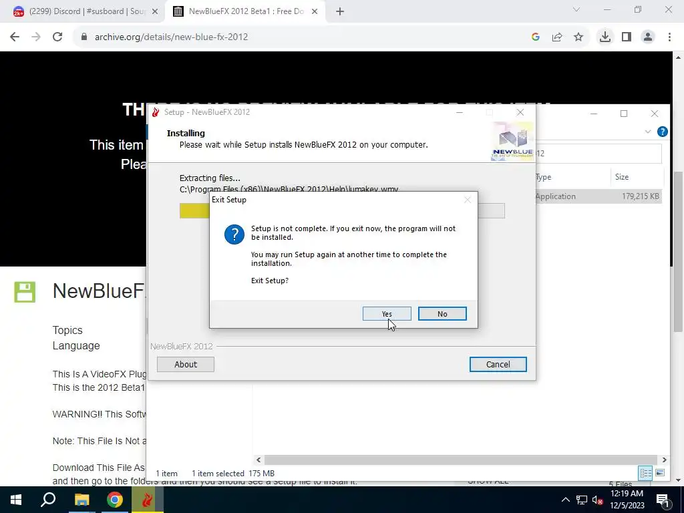
Task: Click the Language label on archive page
Action: click(x=76, y=345)
